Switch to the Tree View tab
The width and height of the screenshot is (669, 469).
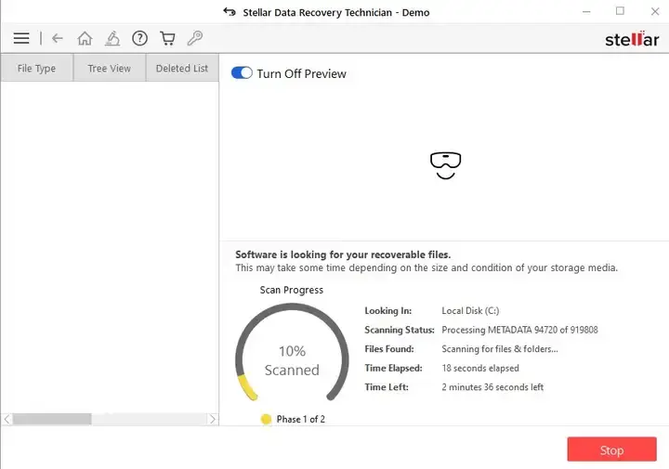click(x=110, y=68)
